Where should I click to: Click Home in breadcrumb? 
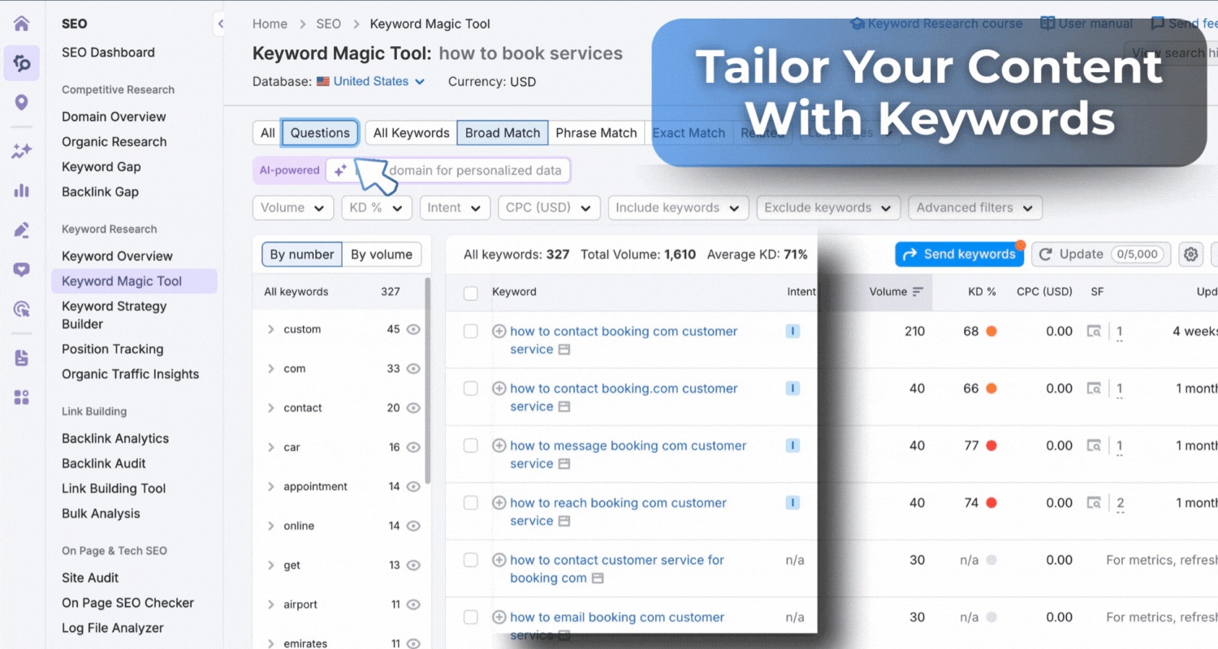[270, 24]
